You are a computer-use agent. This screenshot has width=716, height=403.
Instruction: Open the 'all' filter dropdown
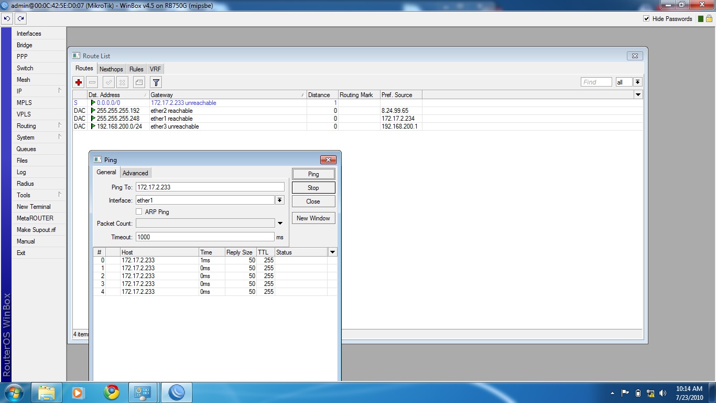click(637, 82)
